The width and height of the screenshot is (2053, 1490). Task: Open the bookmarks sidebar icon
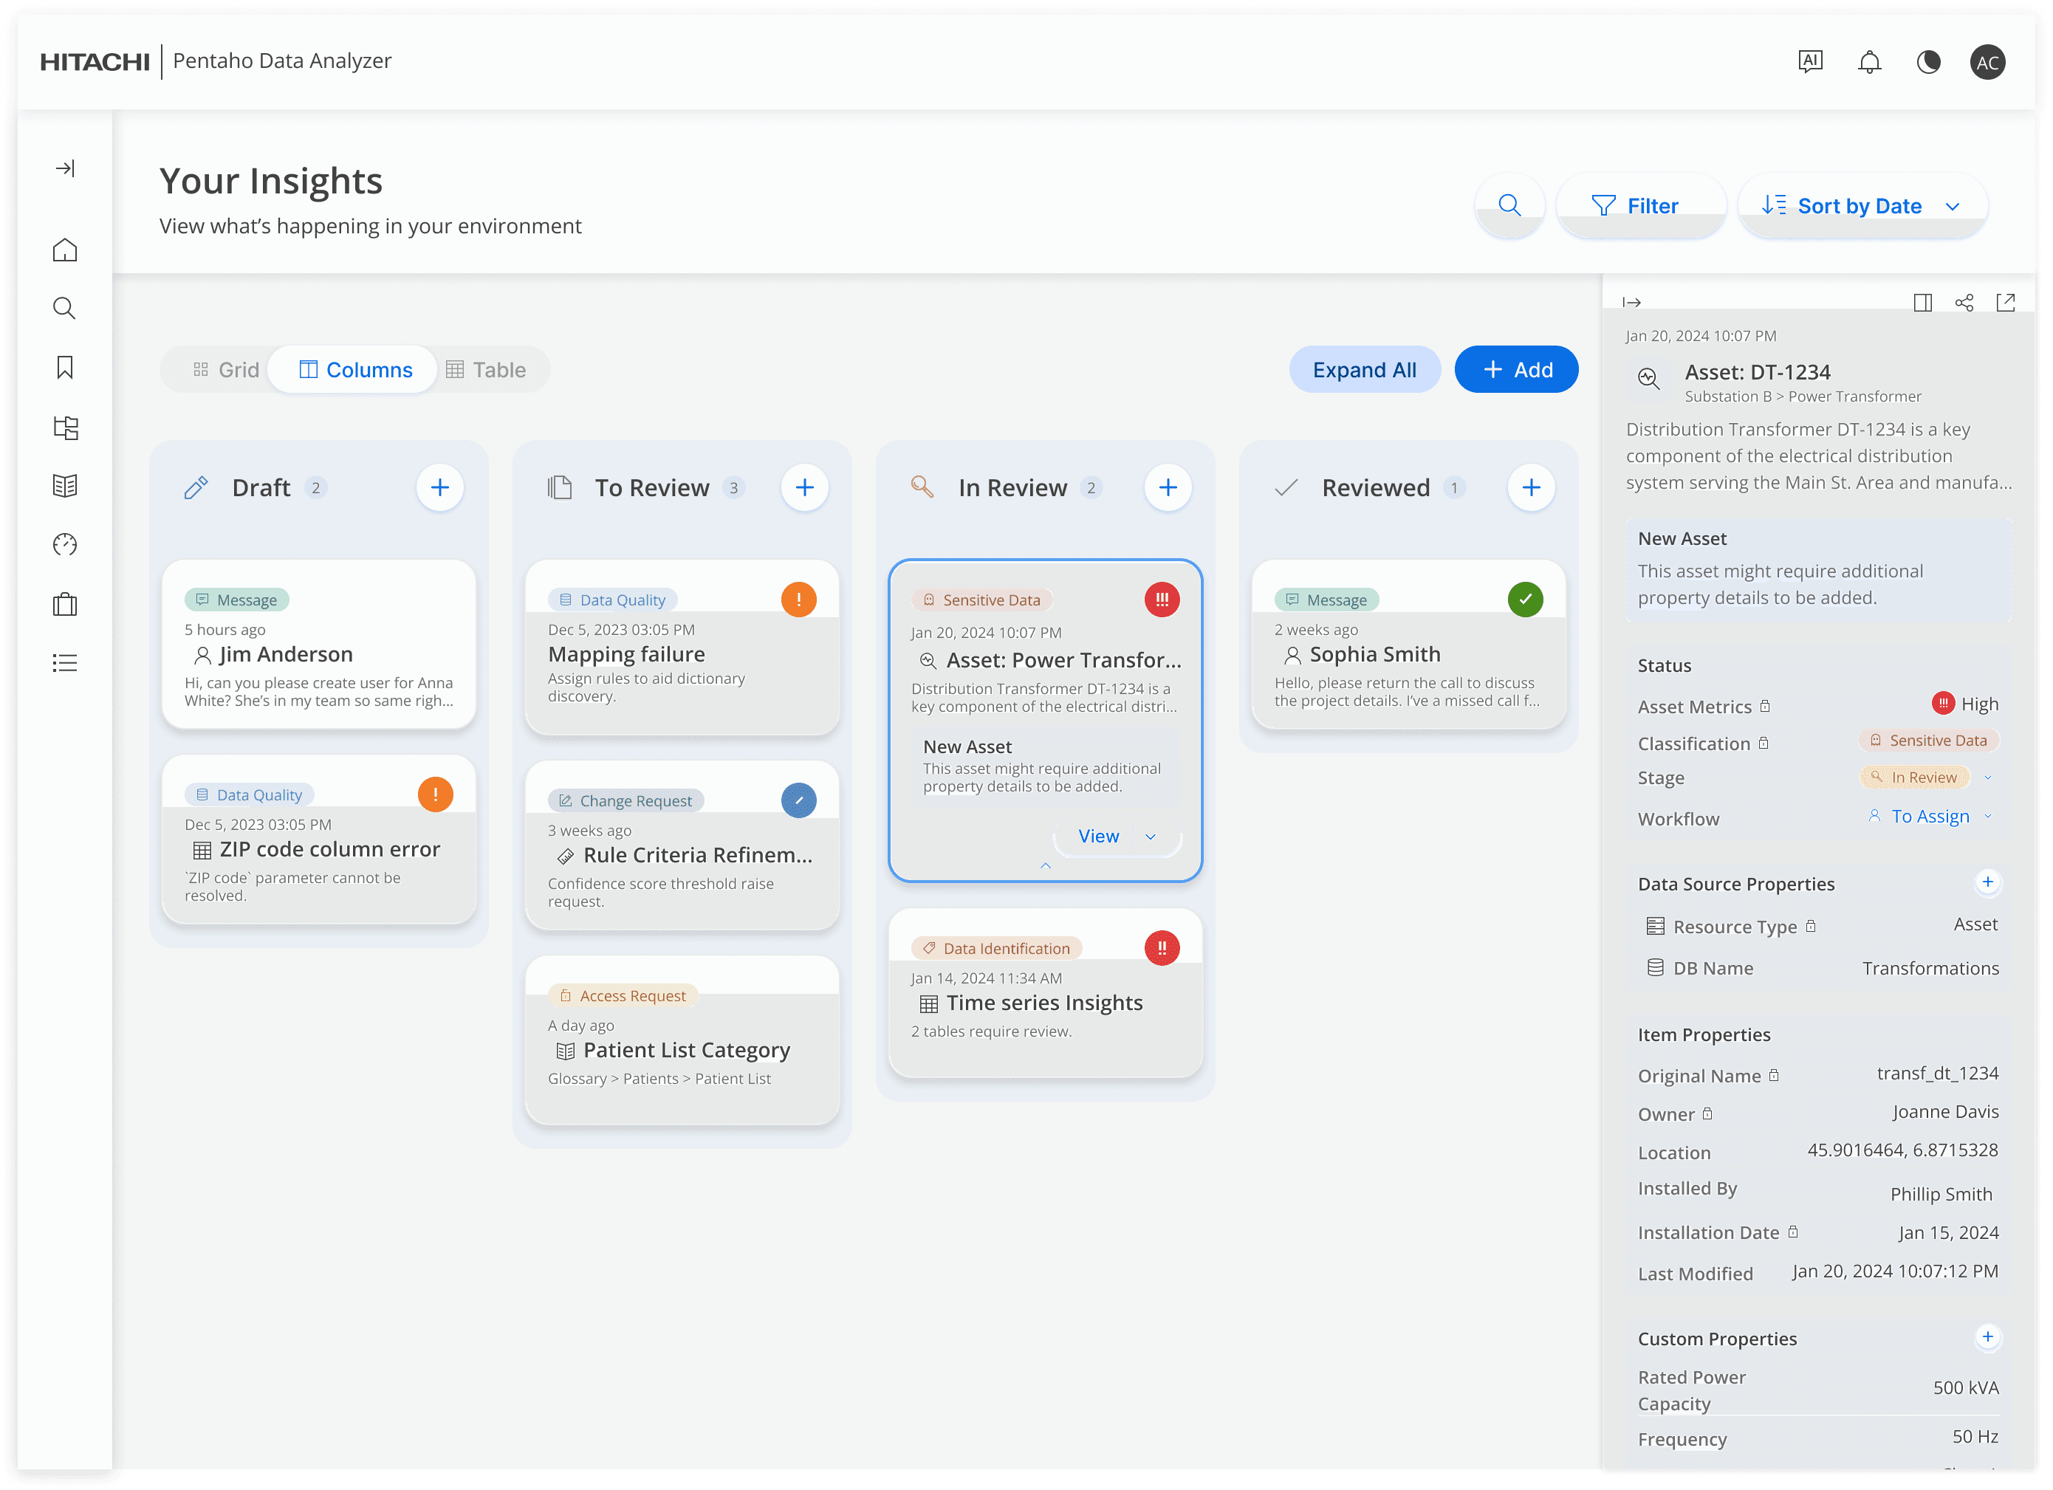(65, 368)
